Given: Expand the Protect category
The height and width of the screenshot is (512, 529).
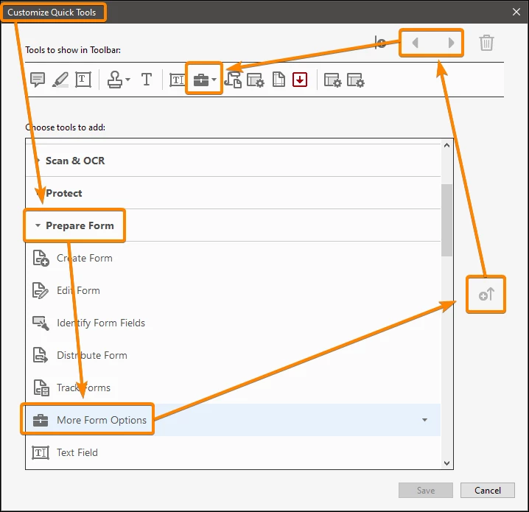Looking at the screenshot, I should [x=233, y=193].
